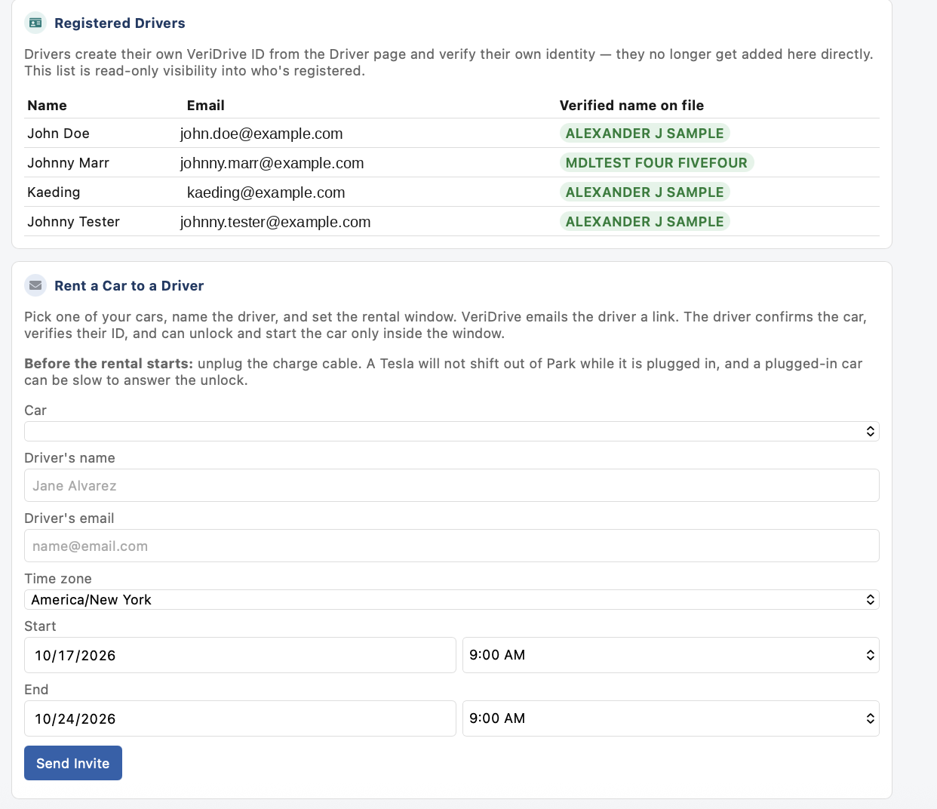The width and height of the screenshot is (937, 809).
Task: Click email john.doe@example.com
Action: [x=262, y=134]
